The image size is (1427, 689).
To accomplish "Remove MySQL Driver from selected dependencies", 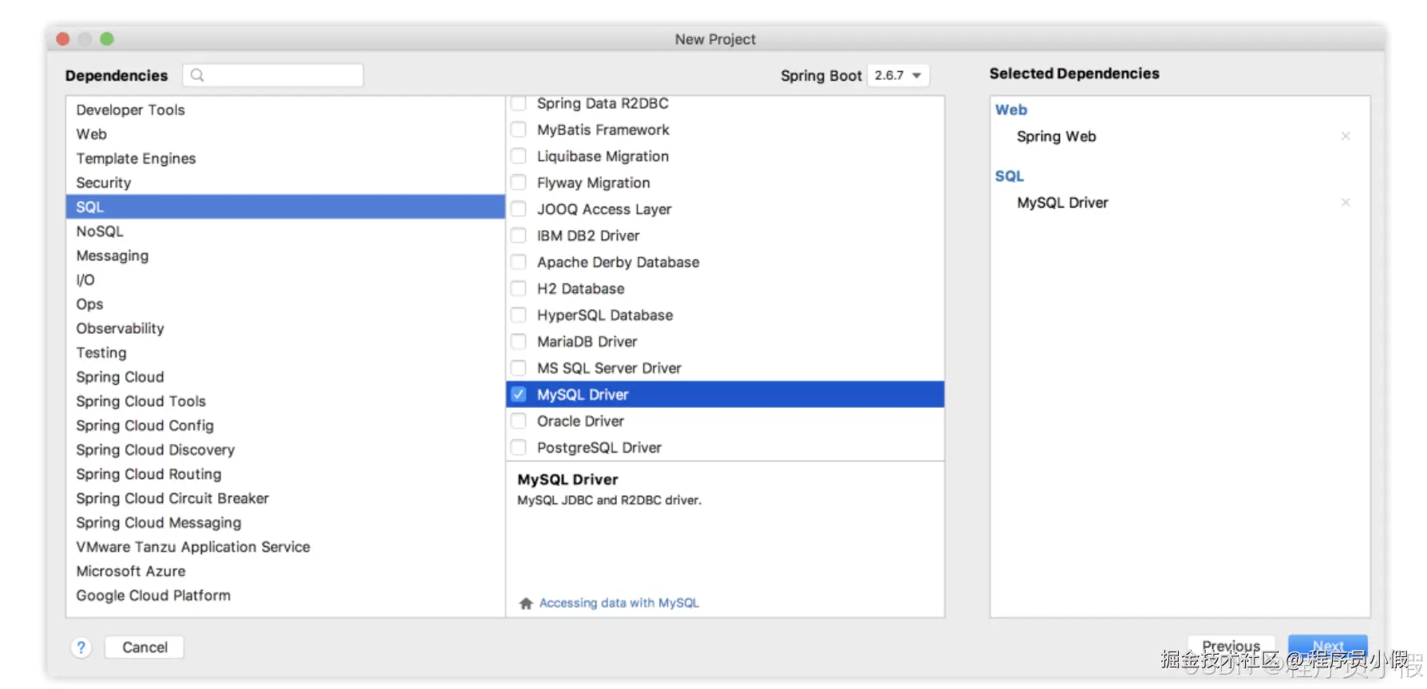I will (x=1346, y=203).
